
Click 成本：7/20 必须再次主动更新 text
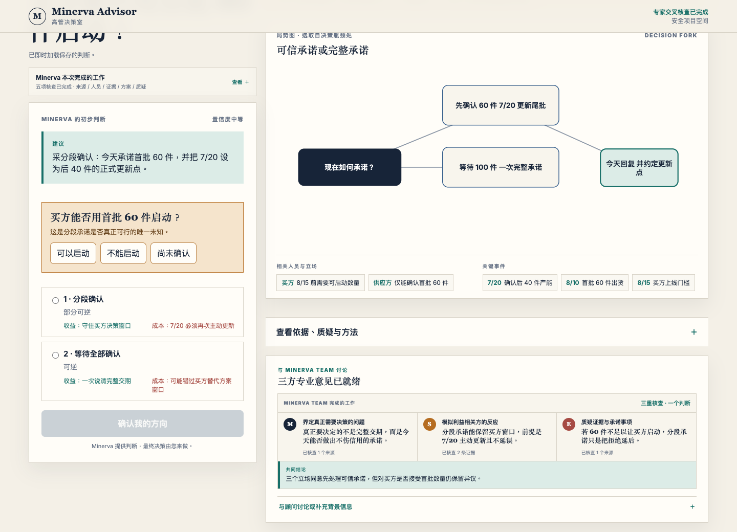click(x=193, y=326)
